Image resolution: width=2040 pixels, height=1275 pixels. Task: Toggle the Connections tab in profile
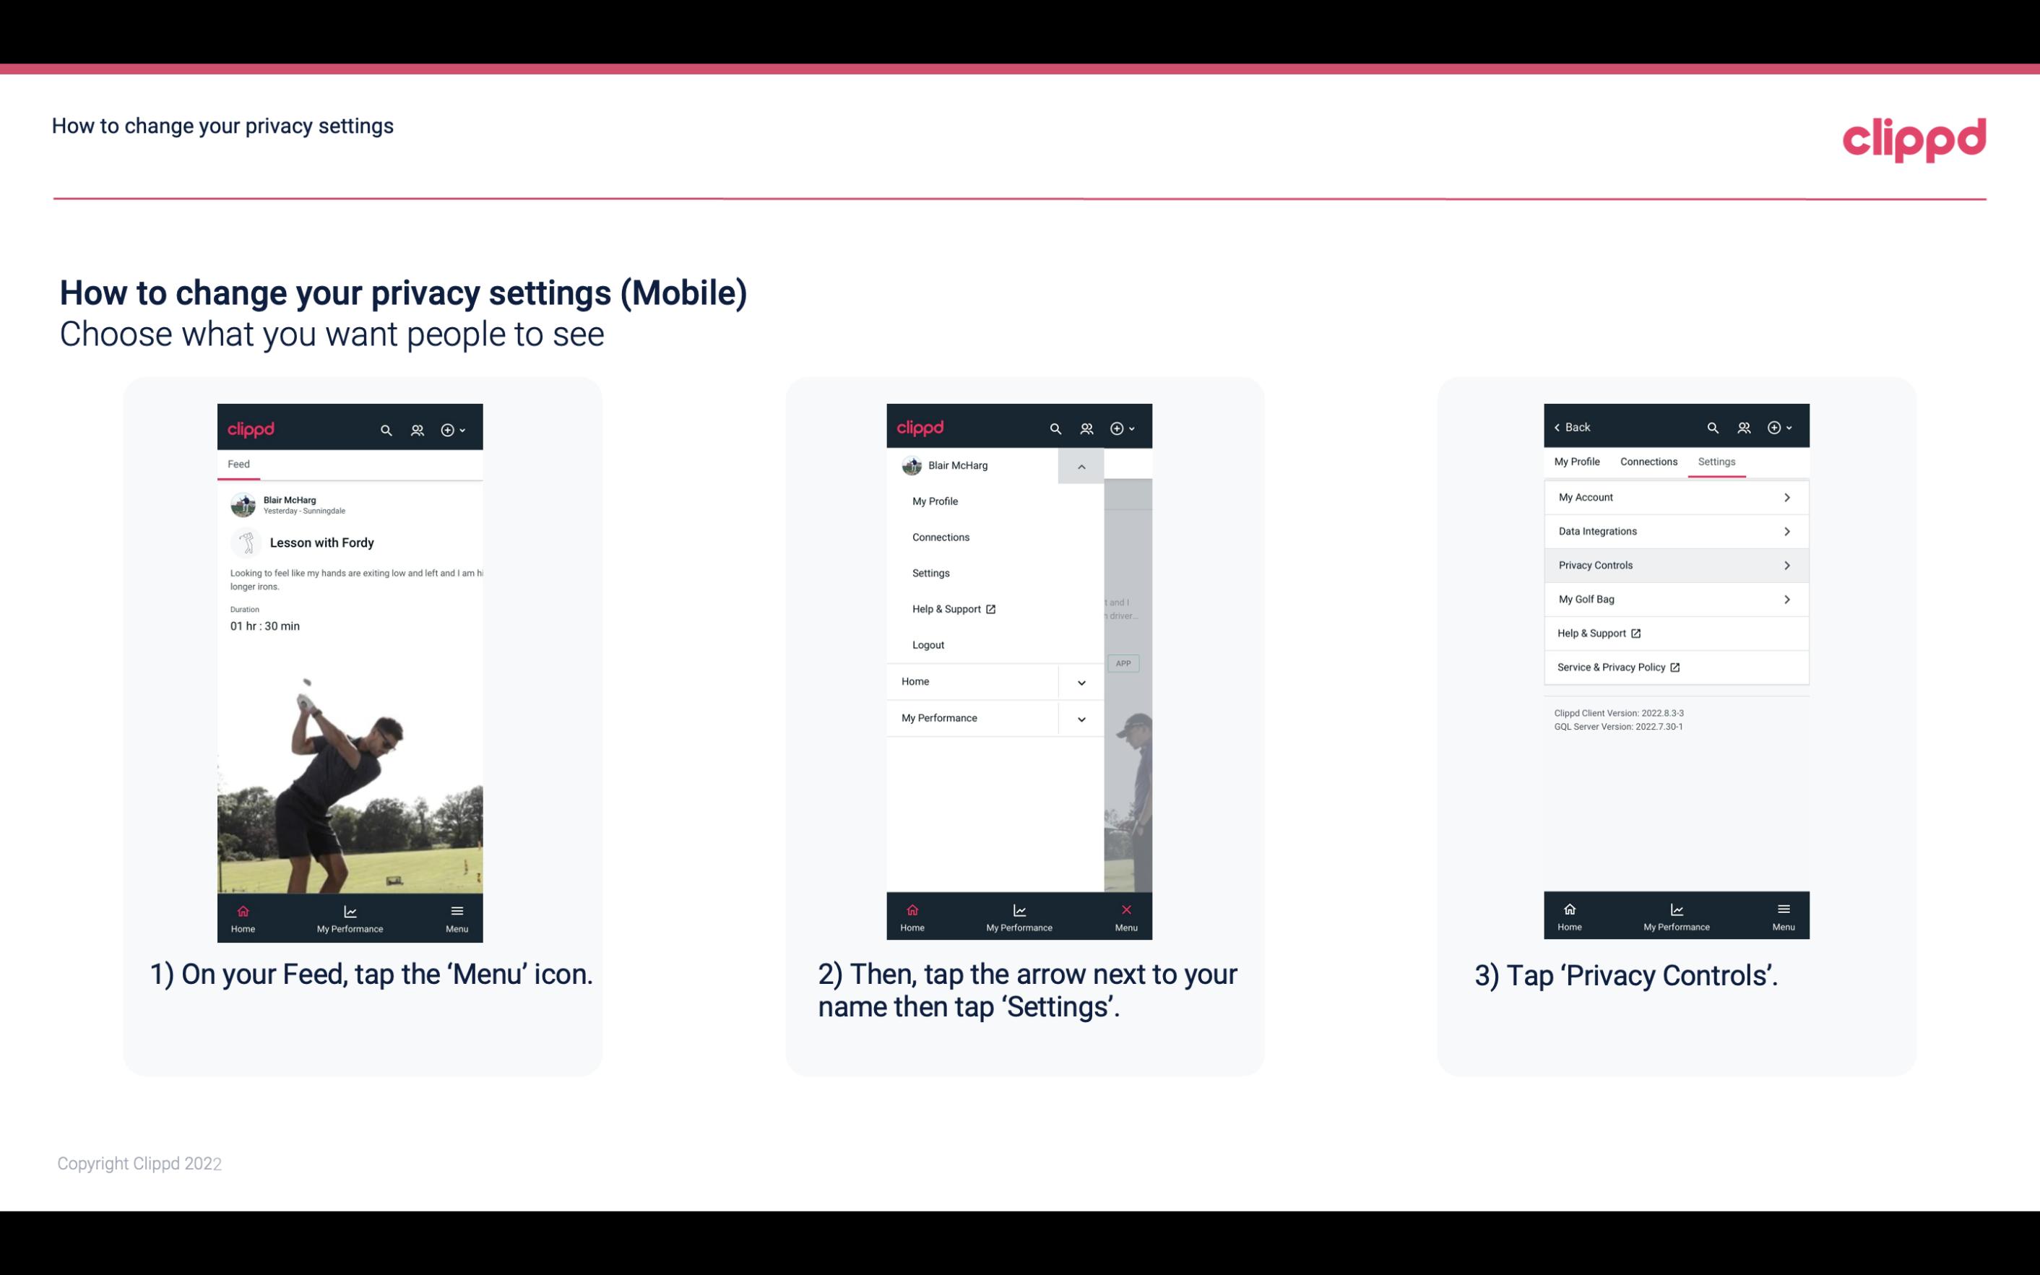[x=1646, y=461]
